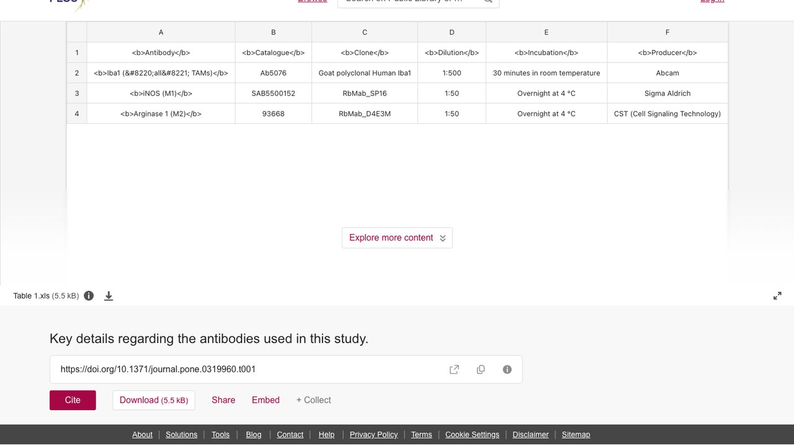Click + Collect
Viewport: 794px width, 446px height.
313,400
